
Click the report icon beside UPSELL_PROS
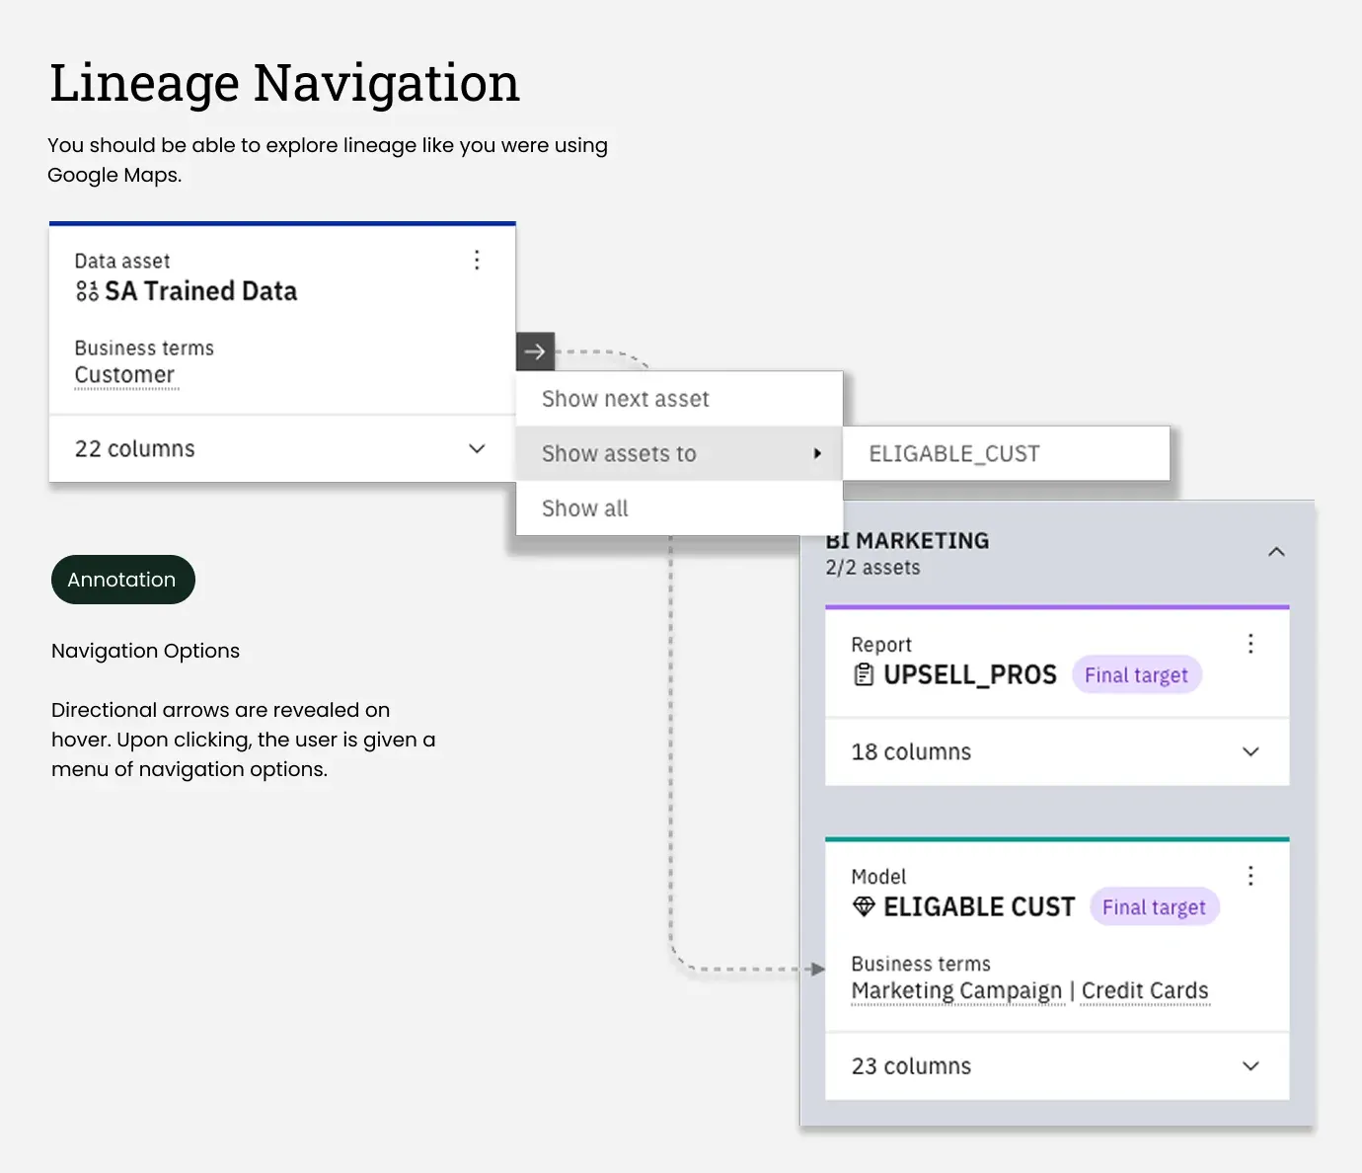coord(864,675)
